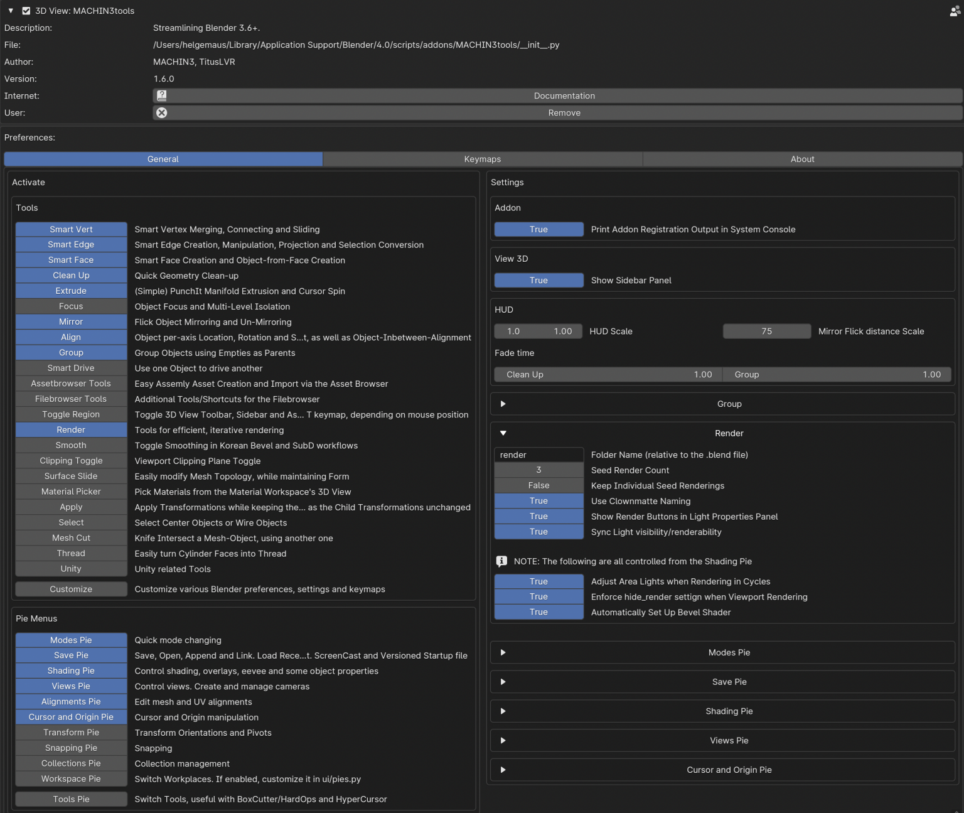Toggle off Show Sidebar Panel
Viewport: 964px width, 813px height.
pos(538,280)
